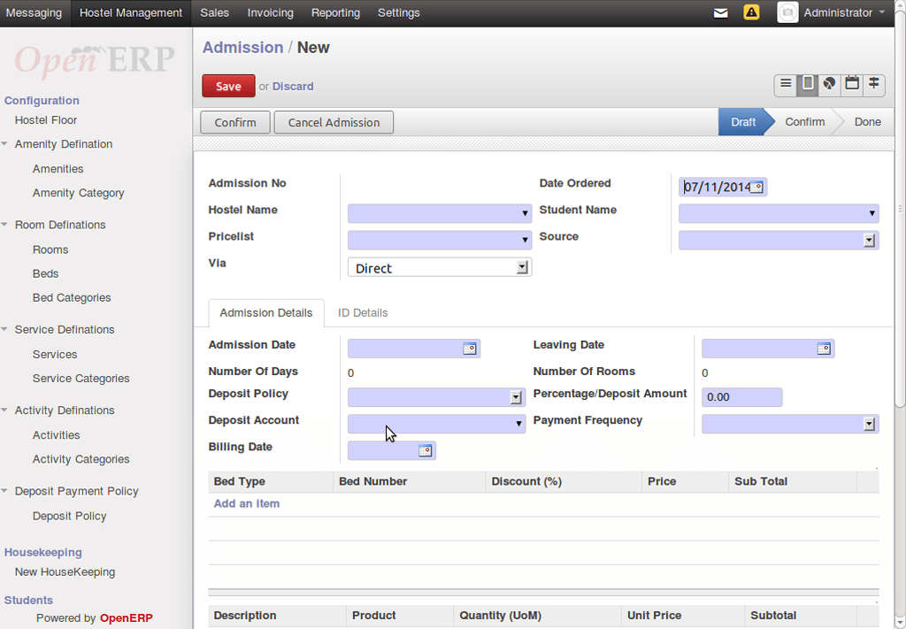This screenshot has width=906, height=629.
Task: Open the Invoicing menu
Action: point(271,12)
